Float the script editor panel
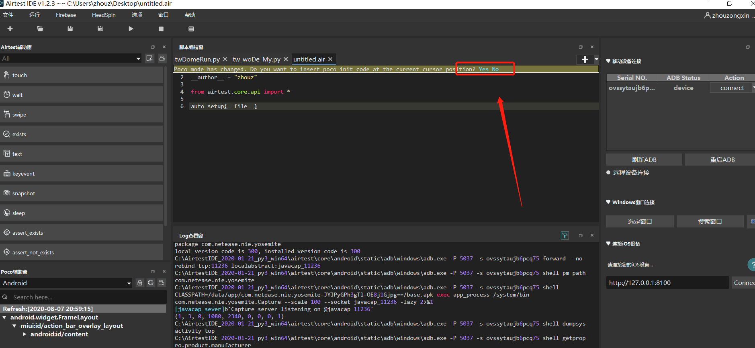The image size is (755, 348). (581, 47)
